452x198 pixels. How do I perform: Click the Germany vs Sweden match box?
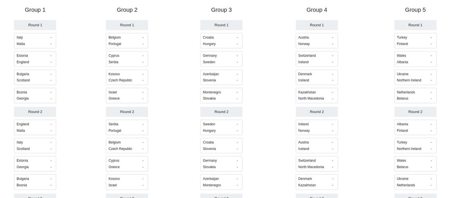(221, 59)
